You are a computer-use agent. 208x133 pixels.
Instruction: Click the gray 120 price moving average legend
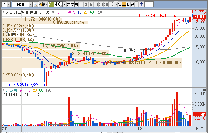[x=99, y=12]
